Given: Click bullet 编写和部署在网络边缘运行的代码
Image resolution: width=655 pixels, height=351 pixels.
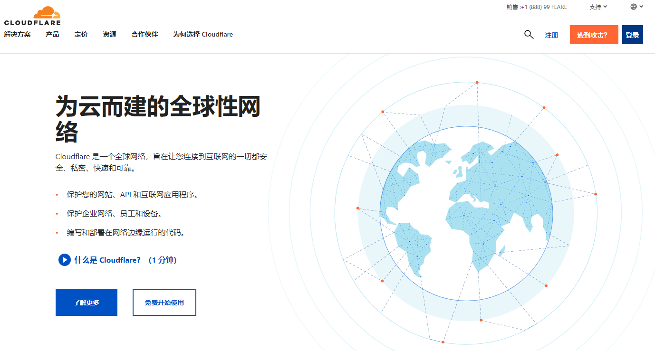Looking at the screenshot, I should [x=125, y=233].
